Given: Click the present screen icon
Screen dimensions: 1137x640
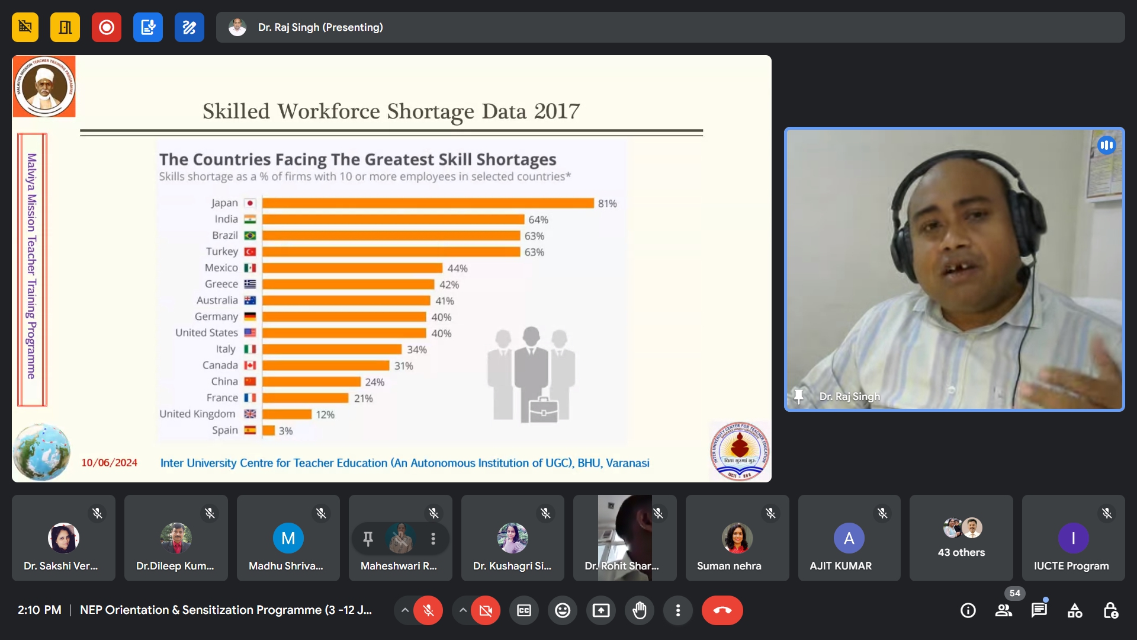Looking at the screenshot, I should [601, 610].
